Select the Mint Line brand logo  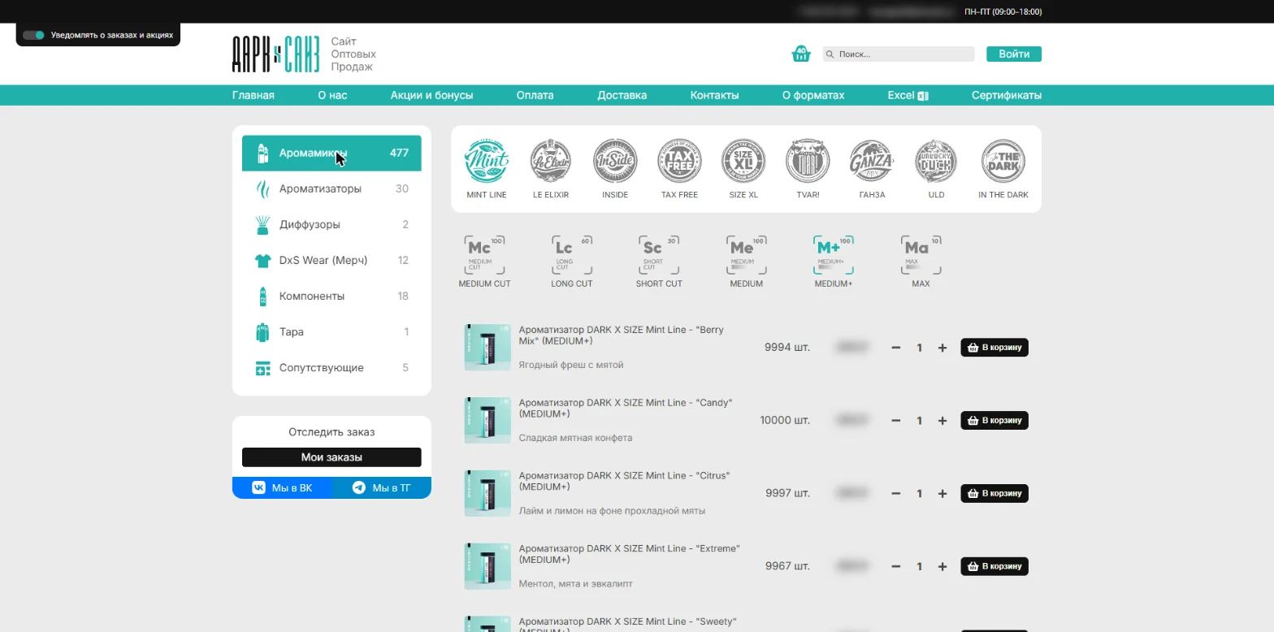coord(487,161)
